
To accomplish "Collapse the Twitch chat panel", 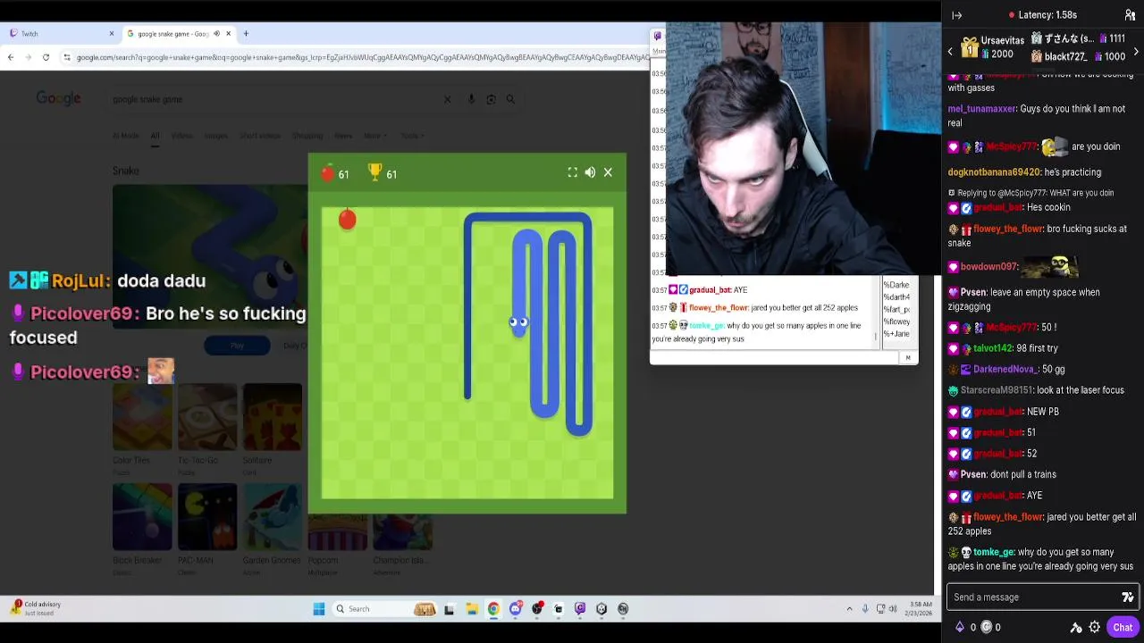I will (957, 15).
